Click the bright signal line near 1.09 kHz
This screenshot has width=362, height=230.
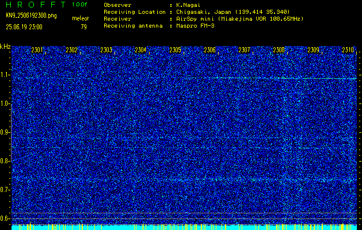tap(284, 78)
